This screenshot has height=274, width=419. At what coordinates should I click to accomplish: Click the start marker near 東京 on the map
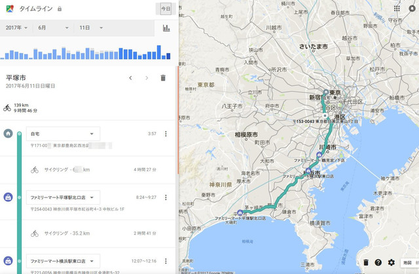click(x=326, y=92)
